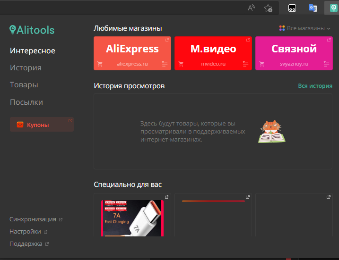The height and width of the screenshot is (260, 339).
Task: Open the Интересное section
Action: click(33, 50)
